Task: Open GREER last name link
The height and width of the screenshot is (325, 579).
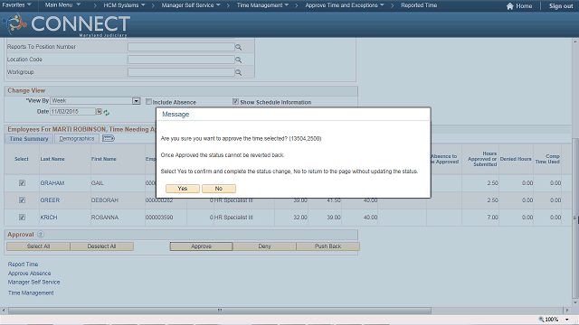Action: (x=50, y=200)
